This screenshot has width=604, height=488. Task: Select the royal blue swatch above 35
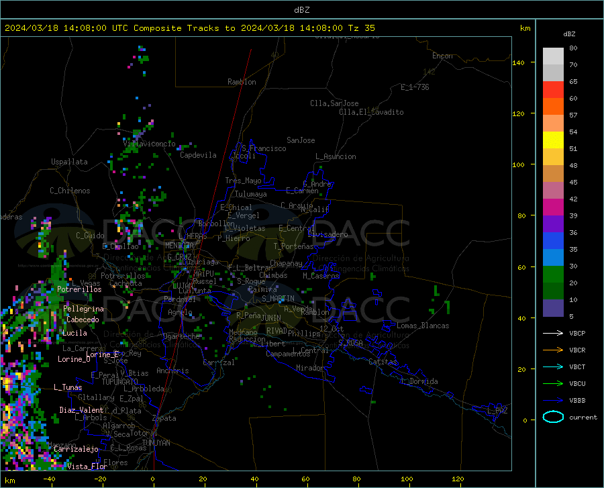[553, 241]
